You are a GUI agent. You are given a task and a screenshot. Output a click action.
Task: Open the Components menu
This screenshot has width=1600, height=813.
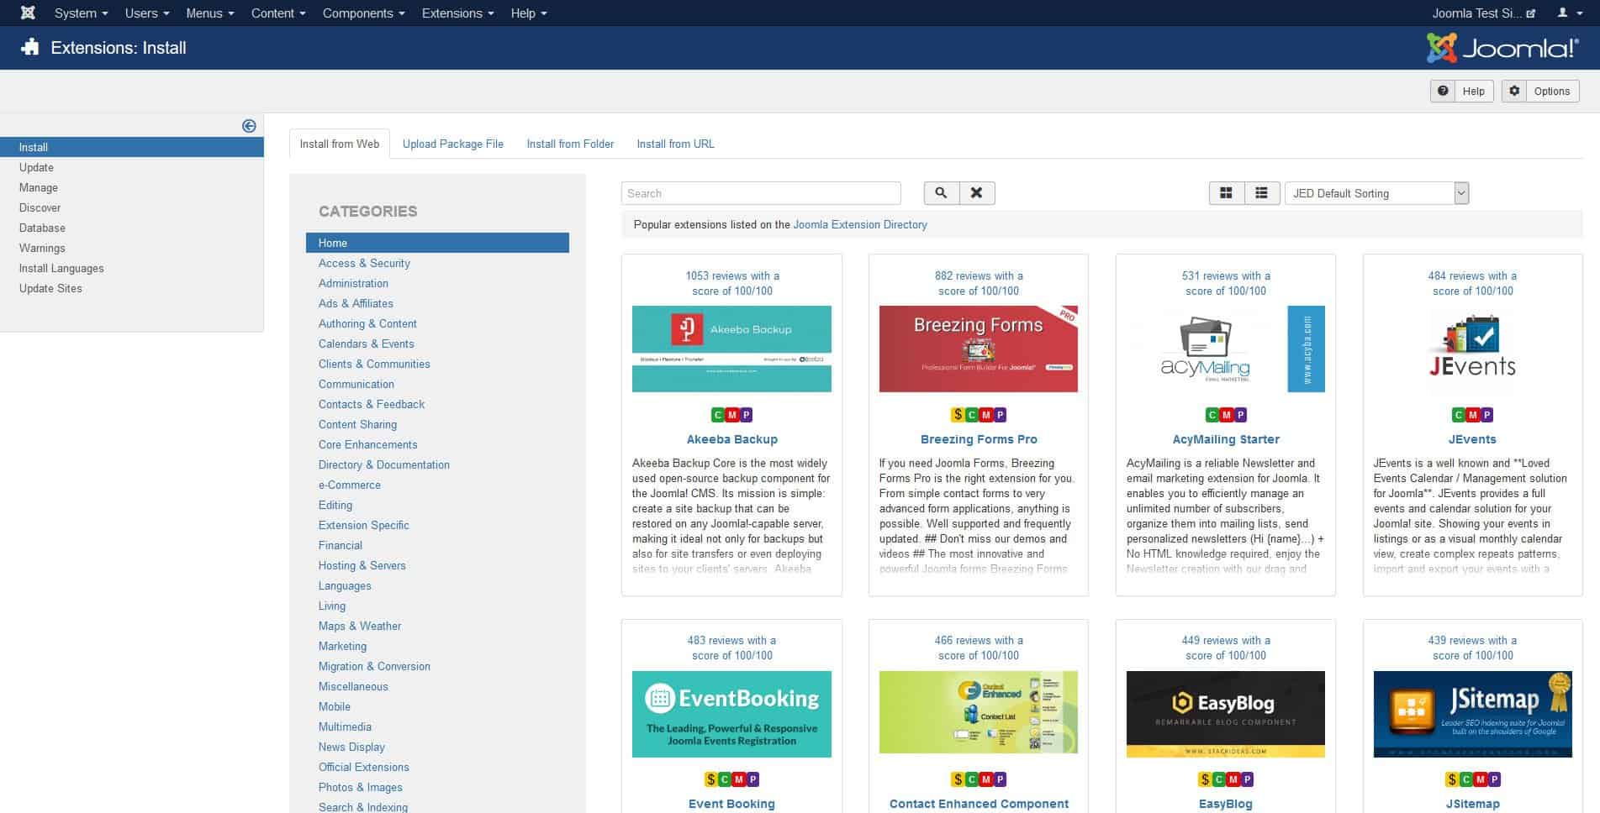tap(364, 13)
